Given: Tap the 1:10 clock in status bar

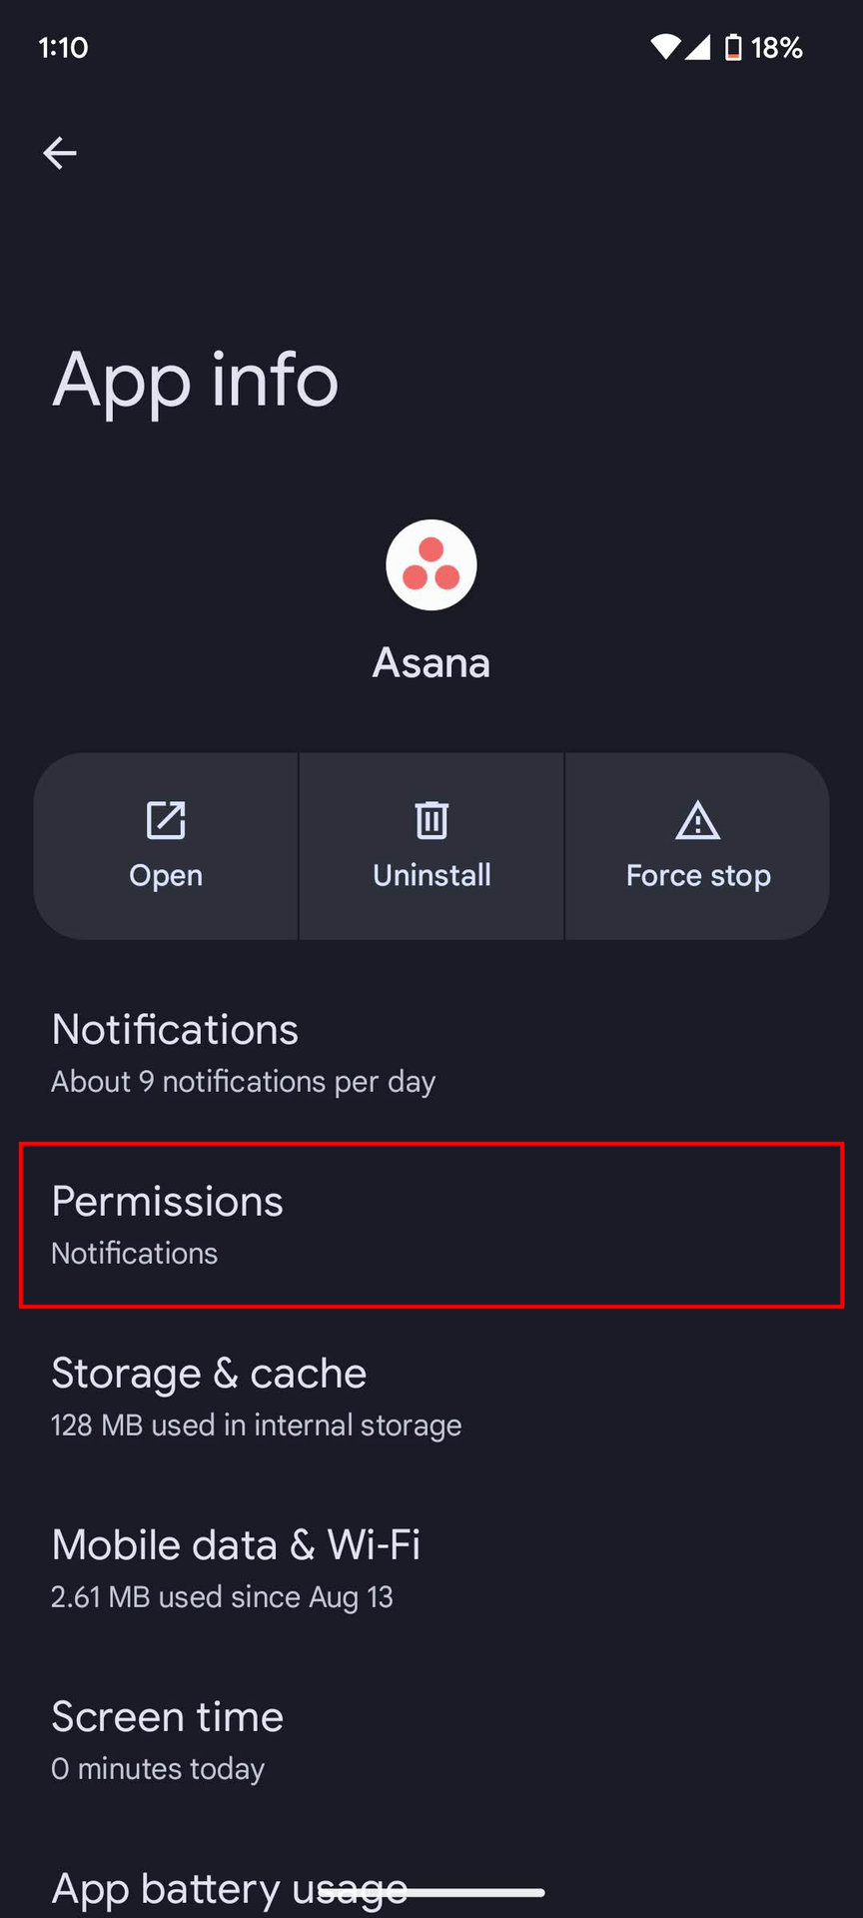Looking at the screenshot, I should pos(63,47).
